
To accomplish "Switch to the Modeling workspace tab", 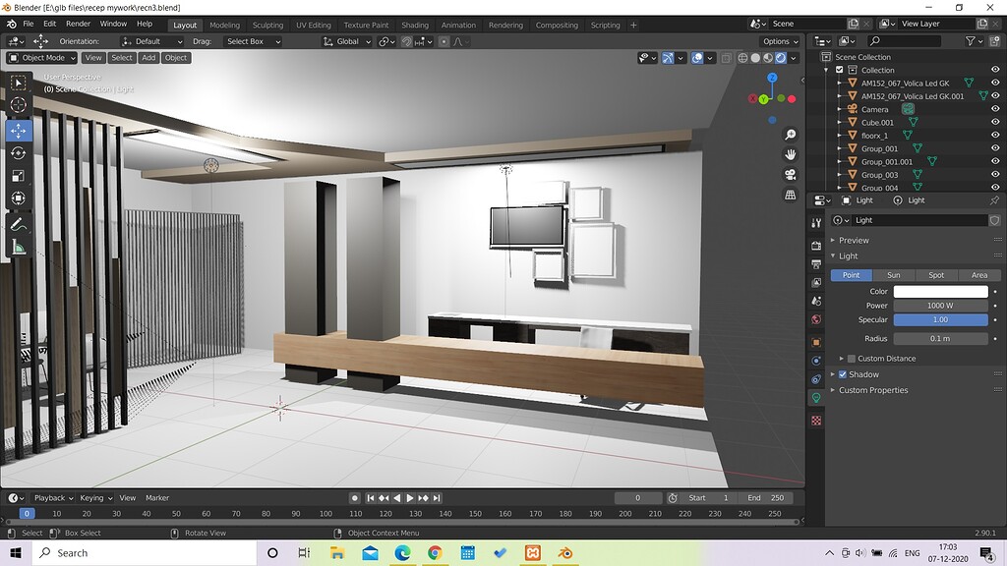I will click(x=225, y=25).
